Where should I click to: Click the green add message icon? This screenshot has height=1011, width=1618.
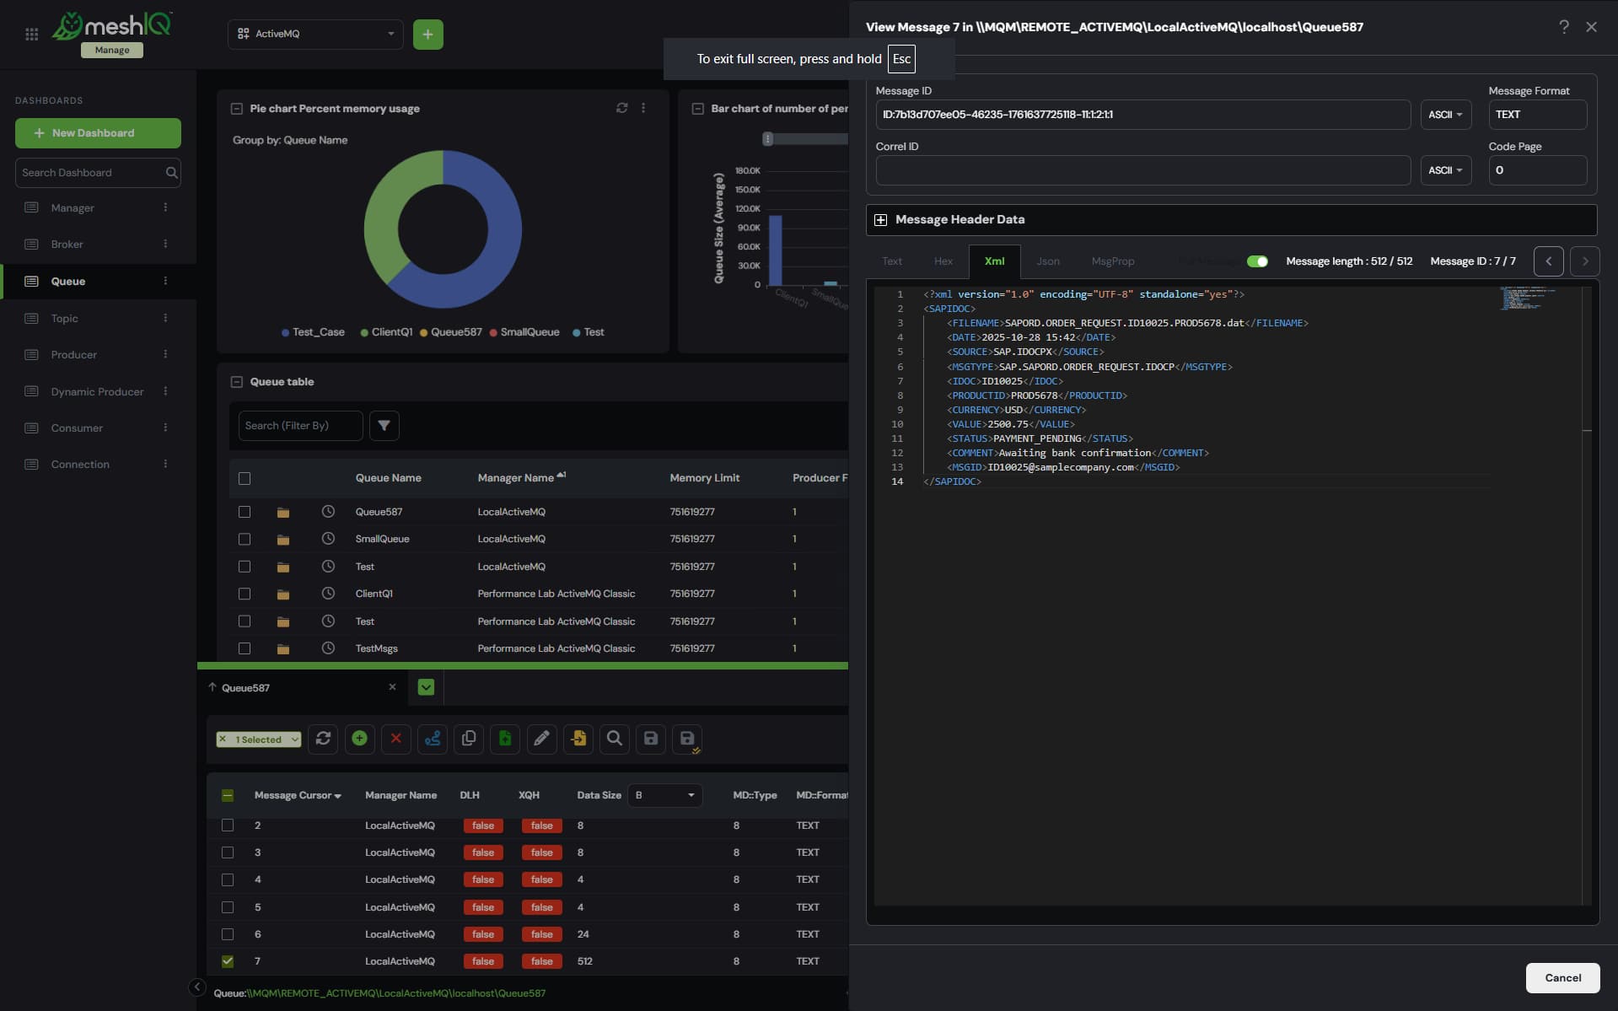click(x=359, y=739)
